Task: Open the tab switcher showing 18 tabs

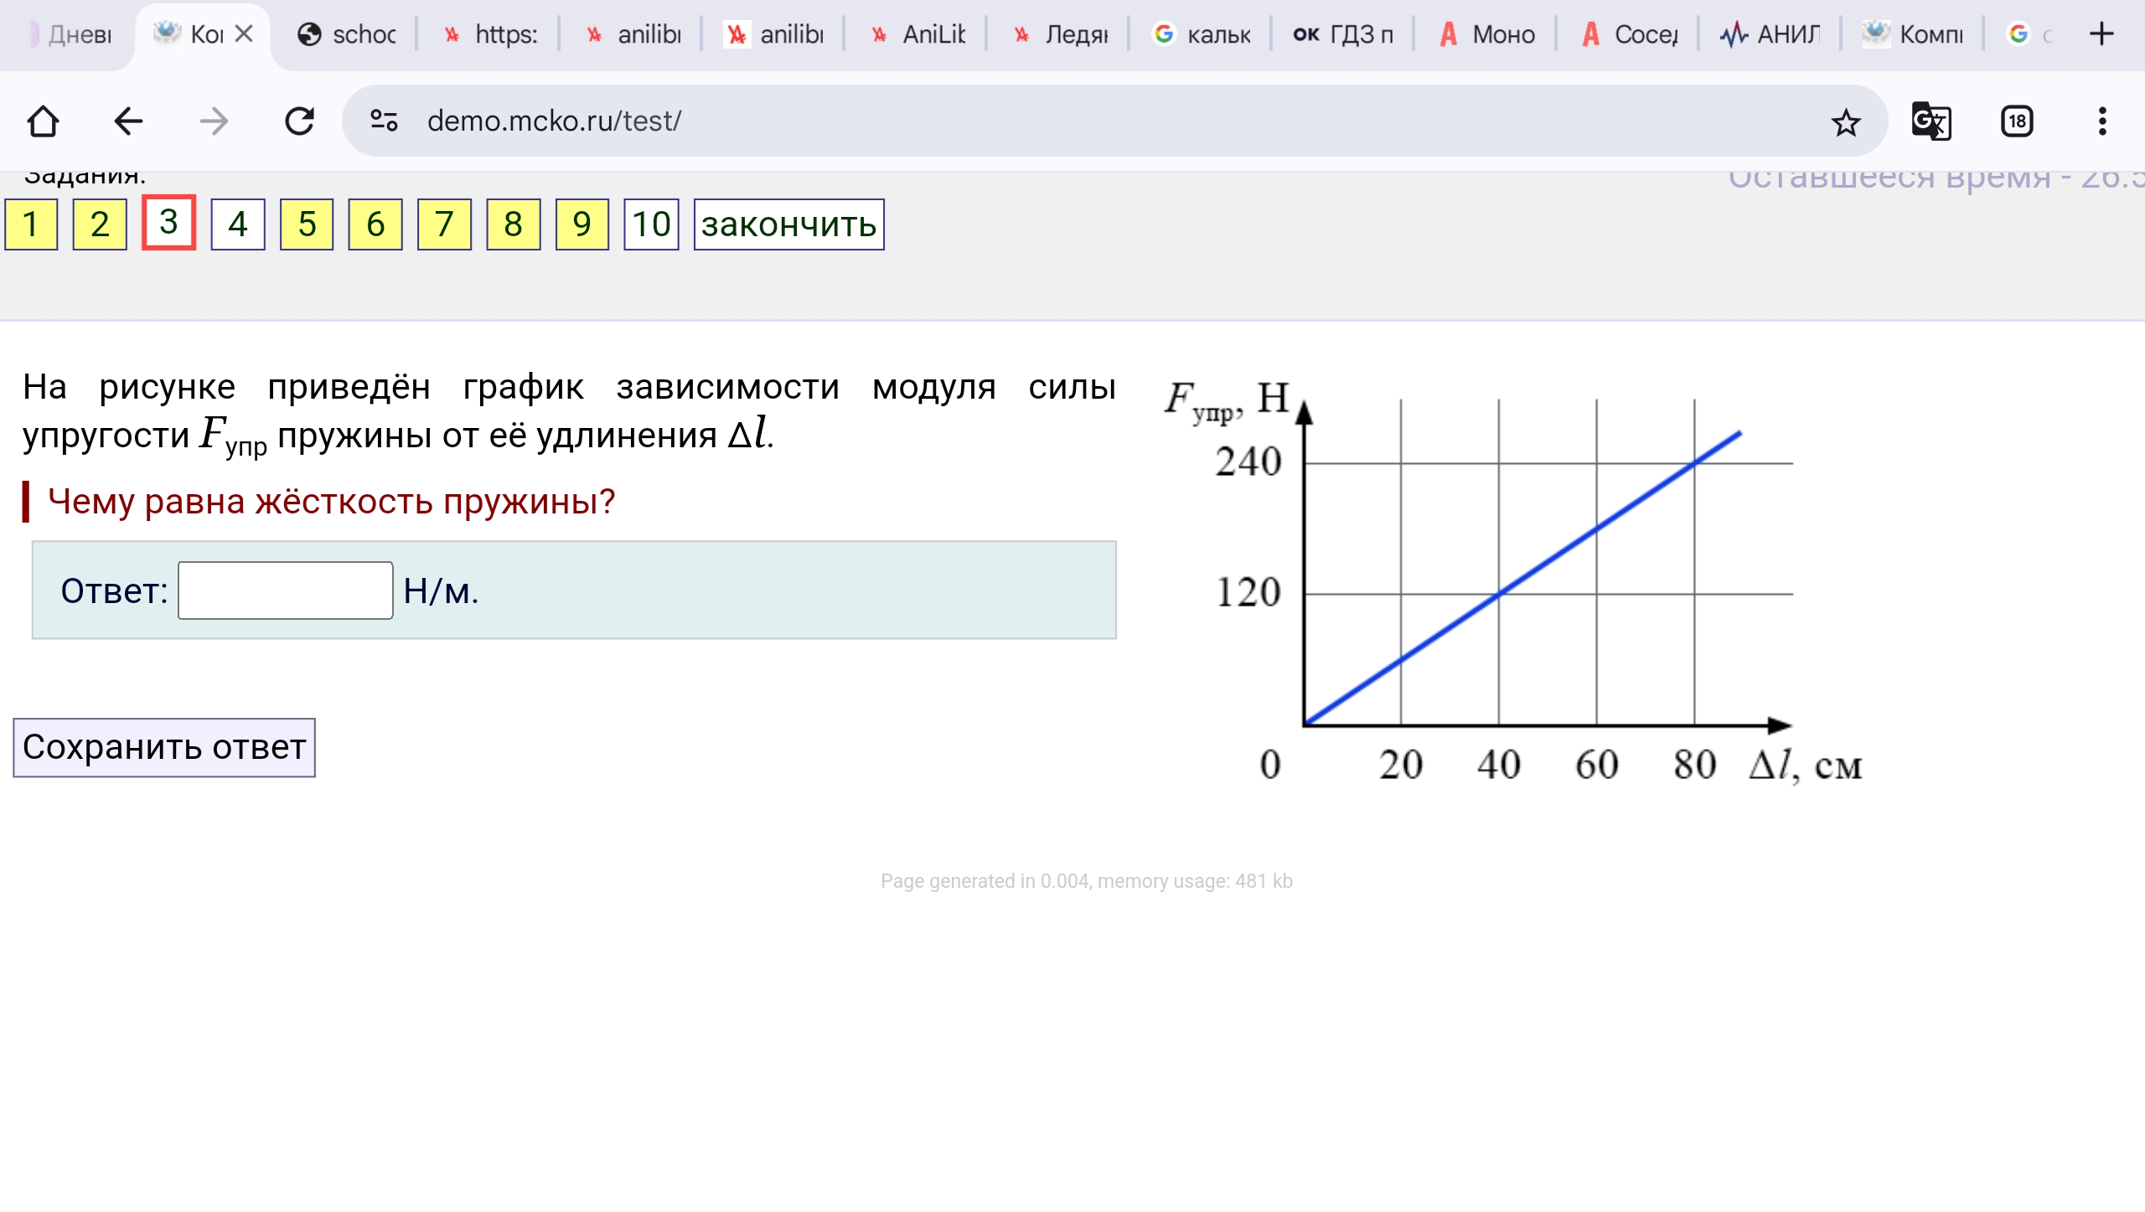Action: pyautogui.click(x=2017, y=121)
